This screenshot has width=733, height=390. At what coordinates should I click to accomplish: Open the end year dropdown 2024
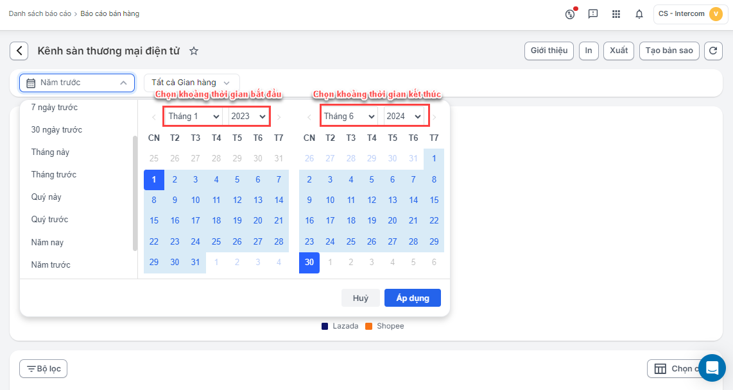coord(404,117)
